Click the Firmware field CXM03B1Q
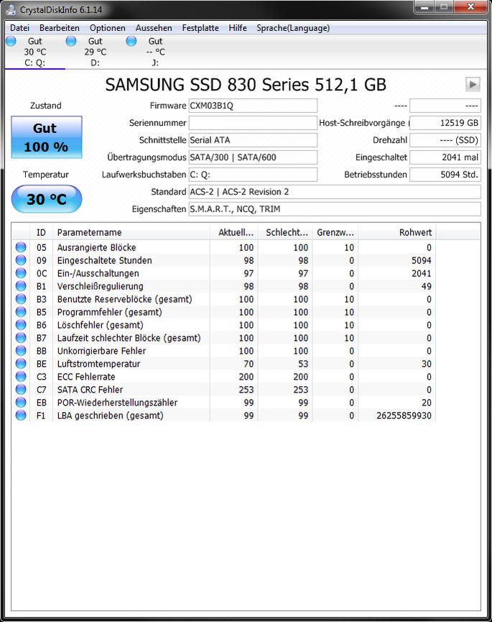 (x=253, y=106)
